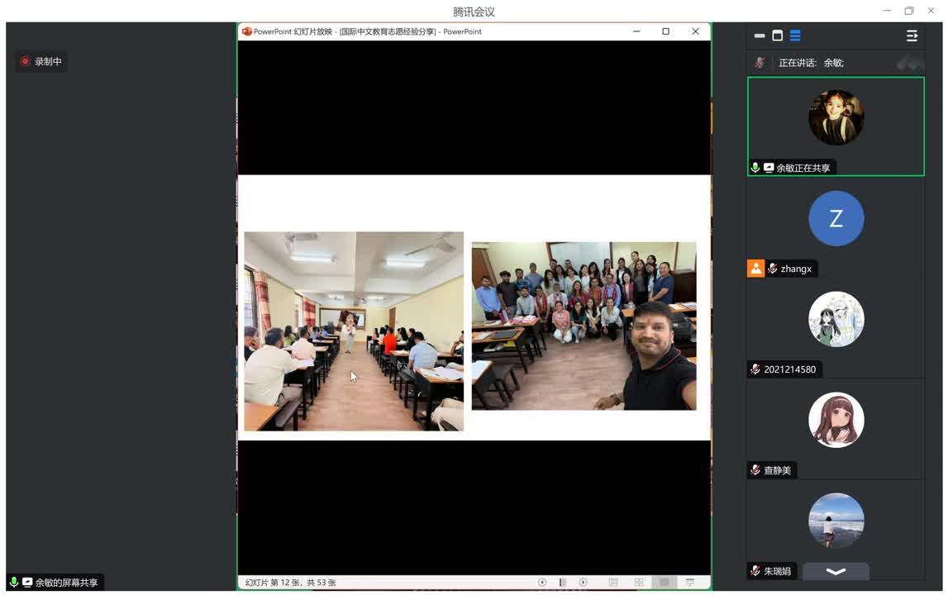The height and width of the screenshot is (595, 948).
Task: Switch PowerPoint to Normal view
Action: pyautogui.click(x=613, y=583)
